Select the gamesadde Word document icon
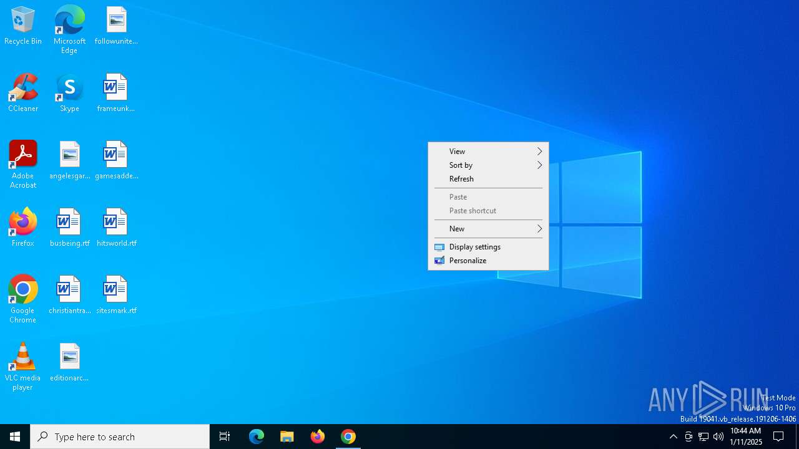The image size is (799, 449). (116, 161)
